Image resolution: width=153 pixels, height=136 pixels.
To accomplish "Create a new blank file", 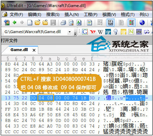I will point(30,23).
